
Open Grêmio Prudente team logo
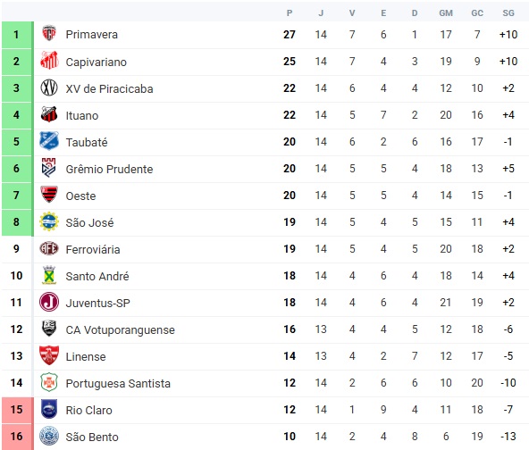pyautogui.click(x=48, y=168)
